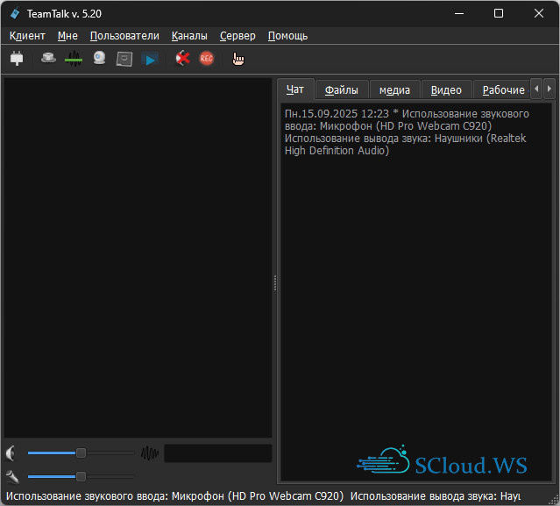Click the desktop sharing monitor icon
The height and width of the screenshot is (506, 560).
[x=124, y=59]
